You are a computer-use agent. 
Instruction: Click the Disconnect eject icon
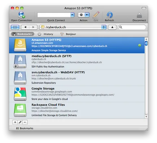(139, 15)
